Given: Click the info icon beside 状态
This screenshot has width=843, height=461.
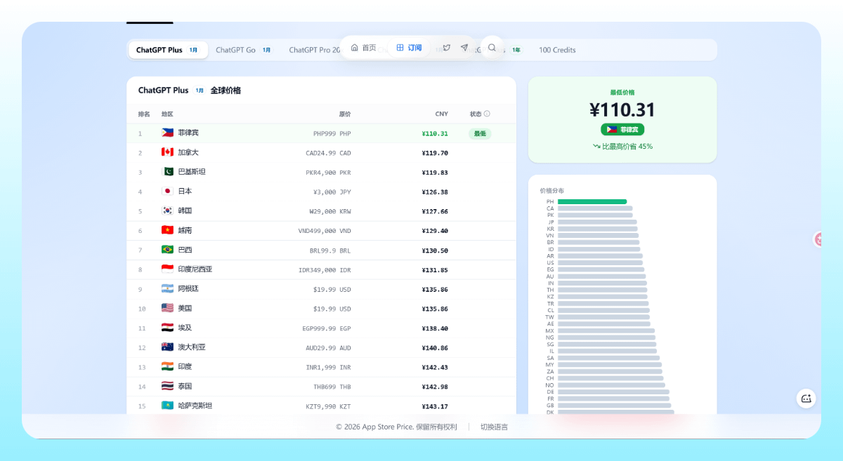Looking at the screenshot, I should (487, 114).
